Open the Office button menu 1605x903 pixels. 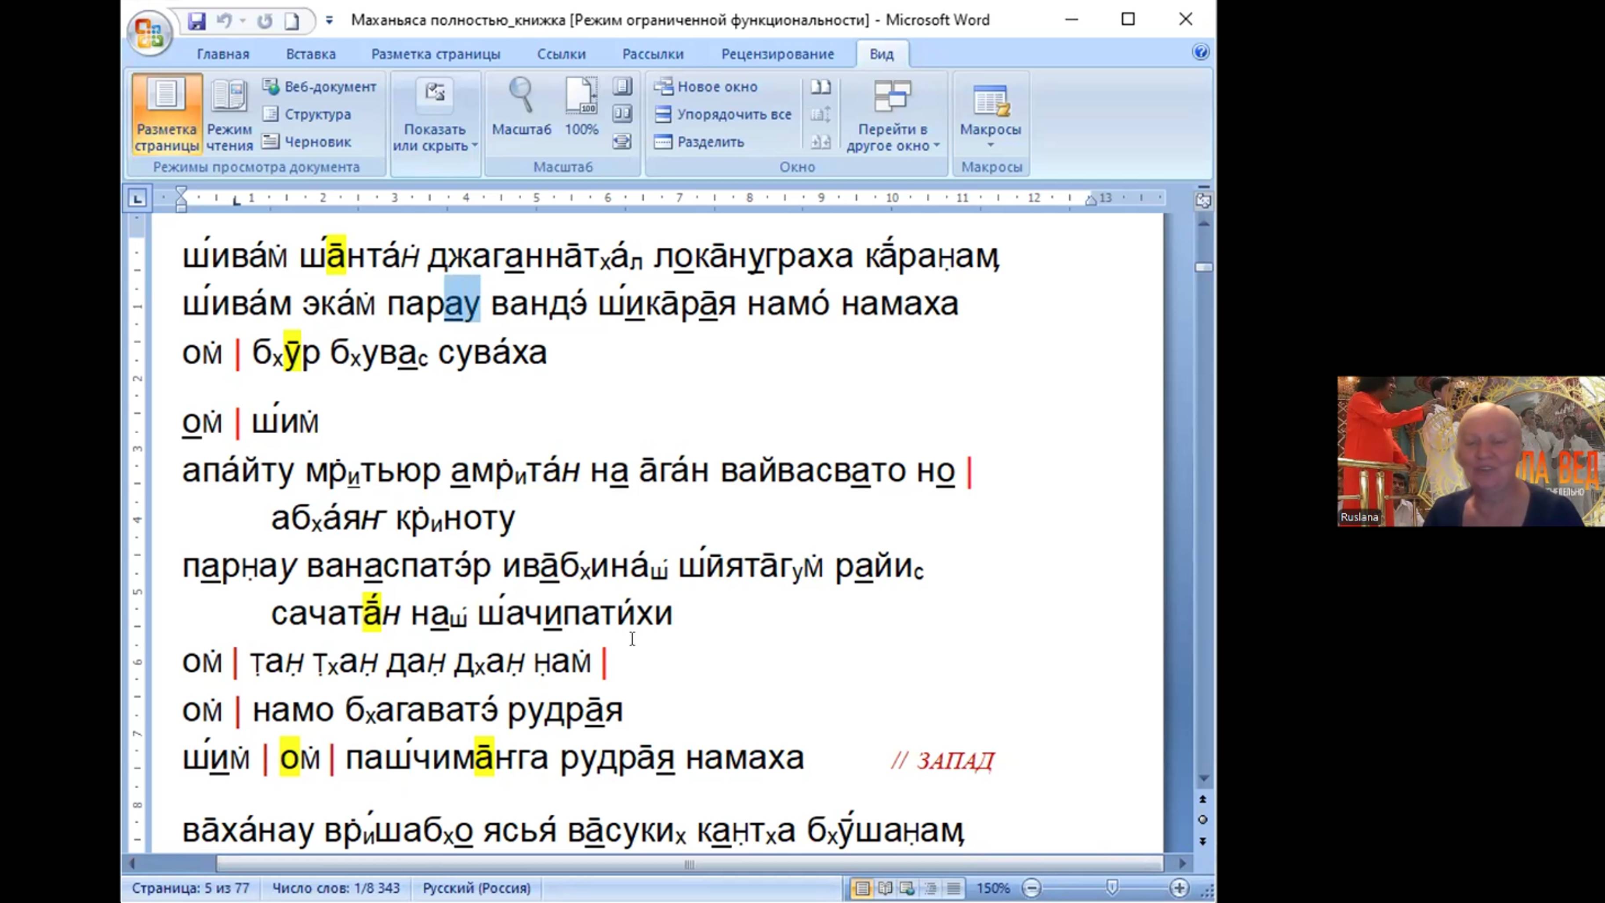(x=149, y=33)
